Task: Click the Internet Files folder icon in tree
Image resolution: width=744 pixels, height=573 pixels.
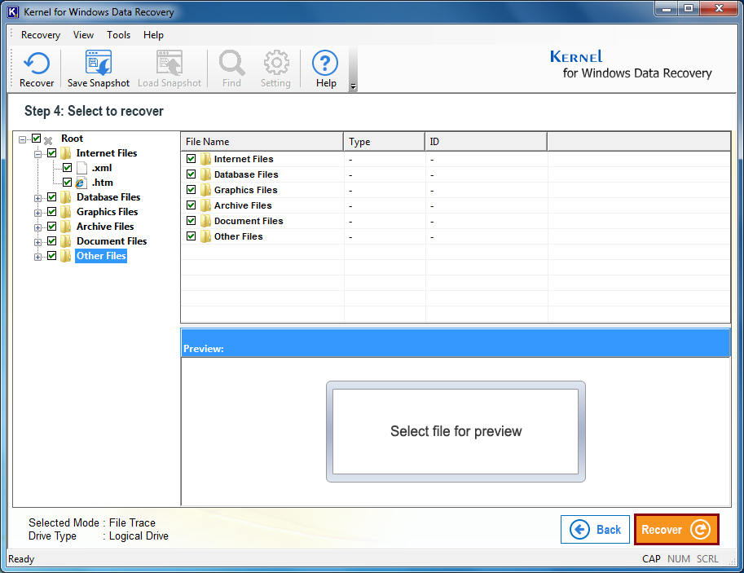Action: pyautogui.click(x=66, y=153)
